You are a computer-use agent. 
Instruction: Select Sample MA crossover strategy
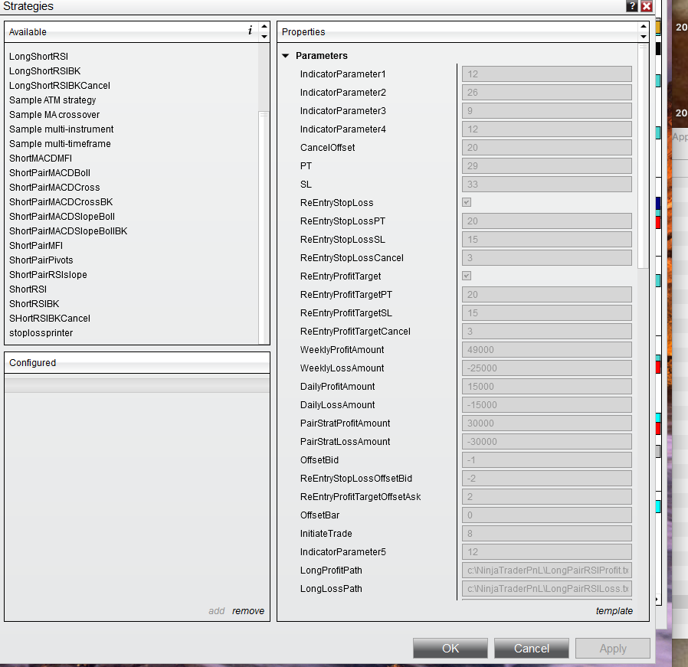54,114
